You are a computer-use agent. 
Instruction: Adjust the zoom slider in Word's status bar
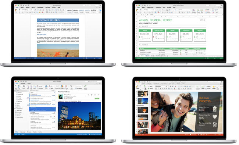(94, 58)
